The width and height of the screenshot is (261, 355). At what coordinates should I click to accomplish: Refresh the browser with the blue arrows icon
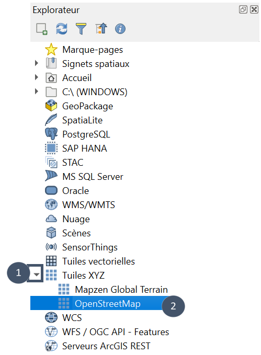[x=62, y=29]
